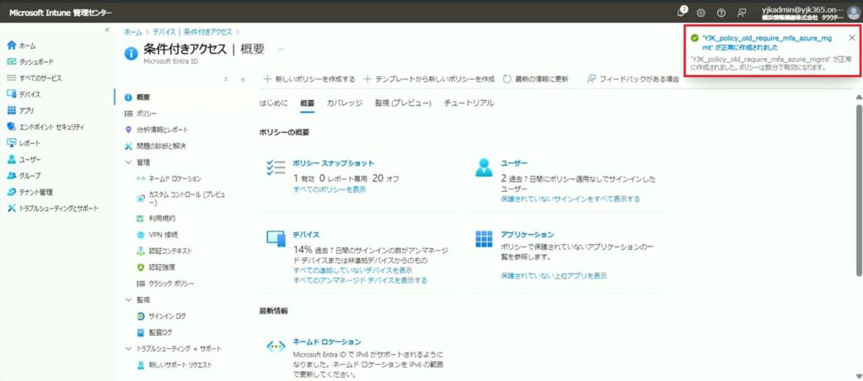Open ユーザー in left navigation
This screenshot has height=381, width=863.
[24, 160]
